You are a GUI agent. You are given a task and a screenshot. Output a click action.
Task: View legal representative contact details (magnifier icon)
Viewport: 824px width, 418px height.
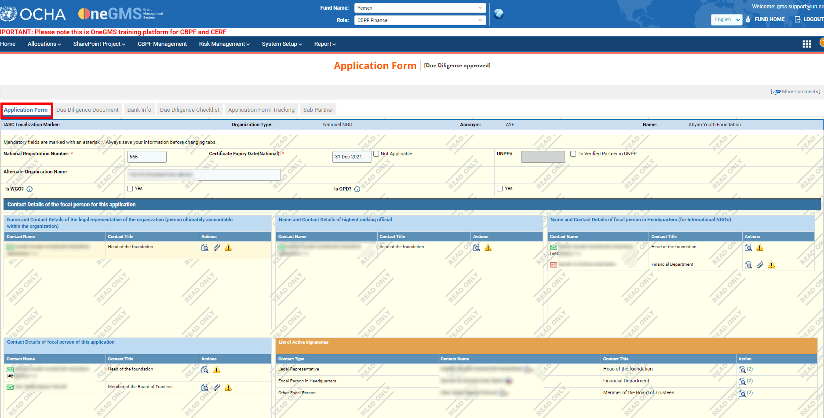click(205, 248)
